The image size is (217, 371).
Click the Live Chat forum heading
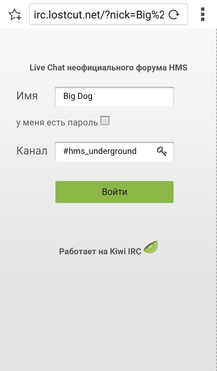(x=108, y=68)
